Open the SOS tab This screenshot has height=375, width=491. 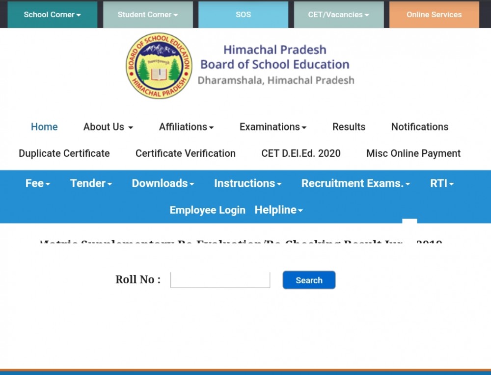(x=243, y=15)
